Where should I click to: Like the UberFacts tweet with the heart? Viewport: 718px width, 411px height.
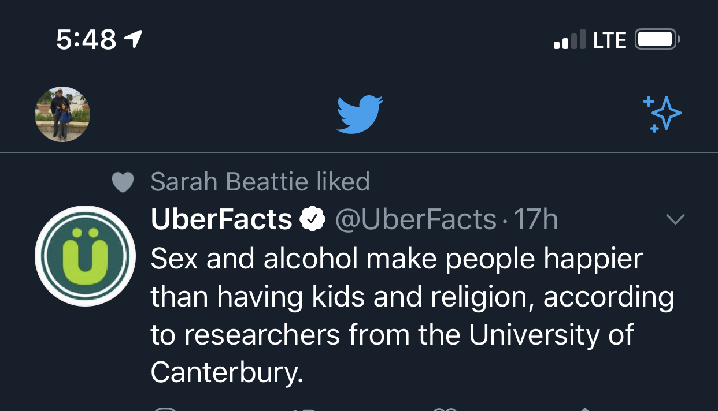coord(445,409)
